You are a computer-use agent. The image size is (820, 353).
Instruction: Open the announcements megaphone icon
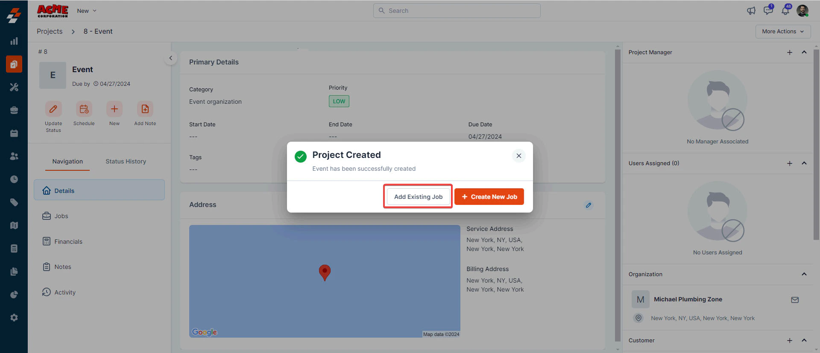tap(751, 11)
